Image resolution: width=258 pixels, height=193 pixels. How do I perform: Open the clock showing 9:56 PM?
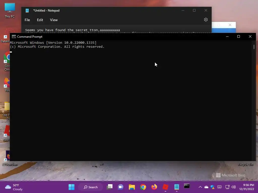pos(246,187)
